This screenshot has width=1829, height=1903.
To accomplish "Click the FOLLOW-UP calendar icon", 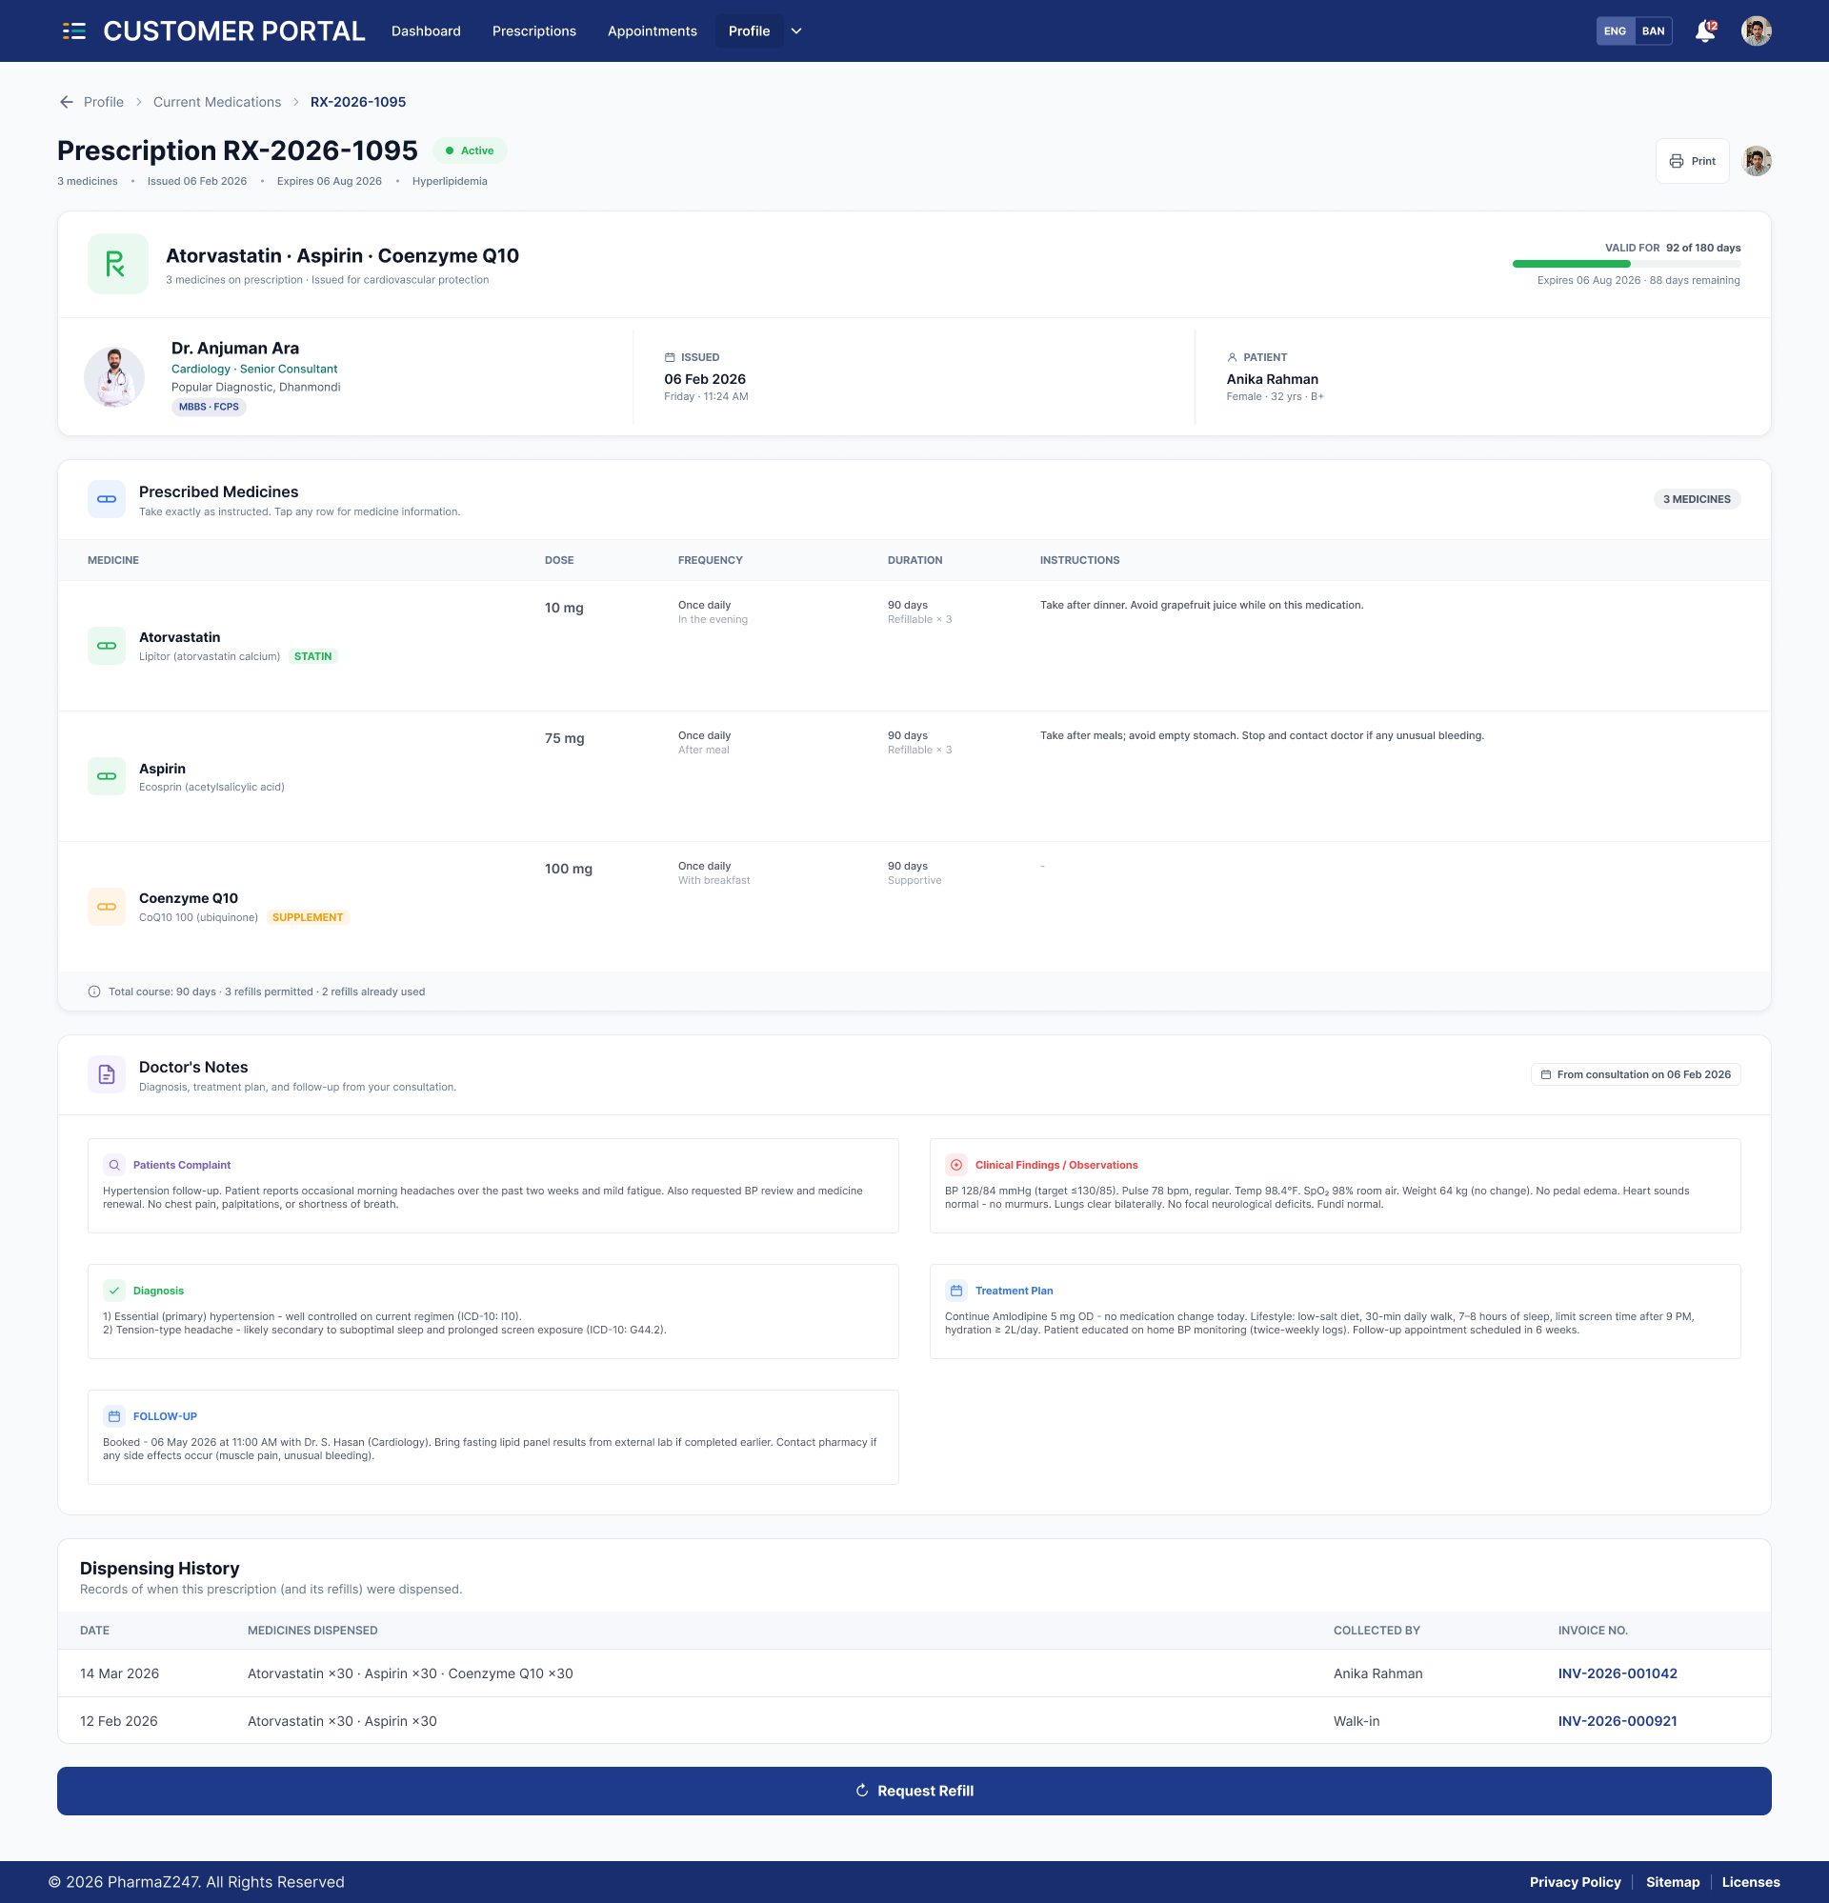I will pyautogui.click(x=114, y=1416).
